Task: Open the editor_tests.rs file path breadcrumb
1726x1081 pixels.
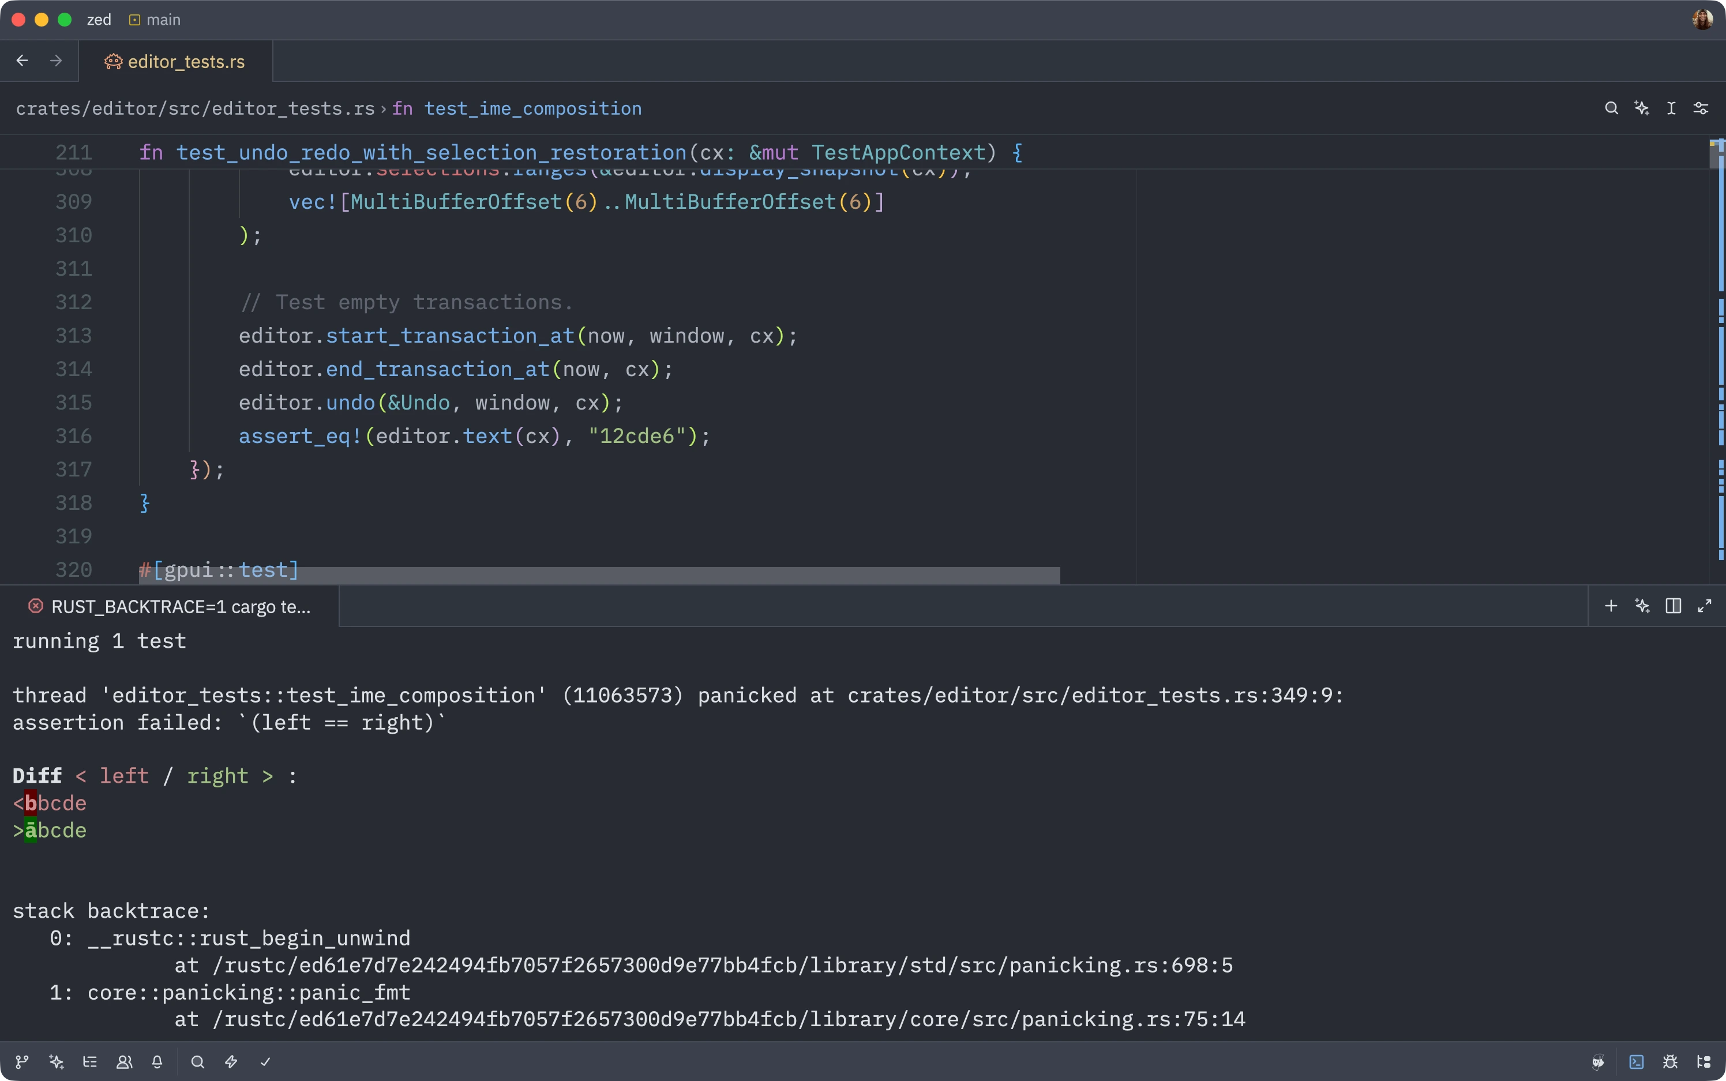Action: pyautogui.click(x=197, y=108)
